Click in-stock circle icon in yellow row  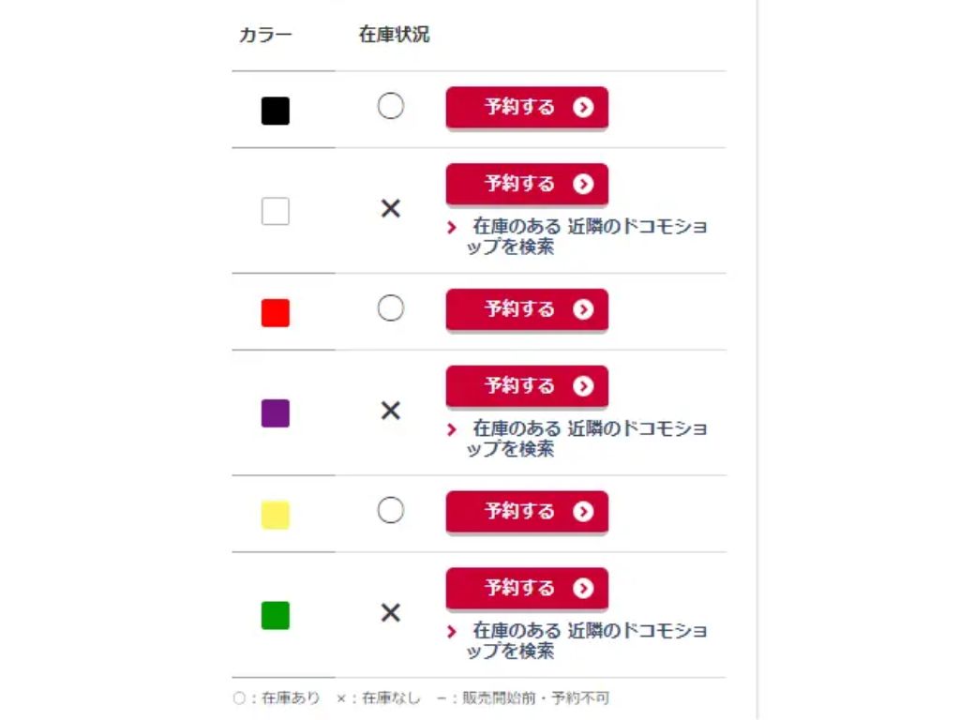point(391,510)
